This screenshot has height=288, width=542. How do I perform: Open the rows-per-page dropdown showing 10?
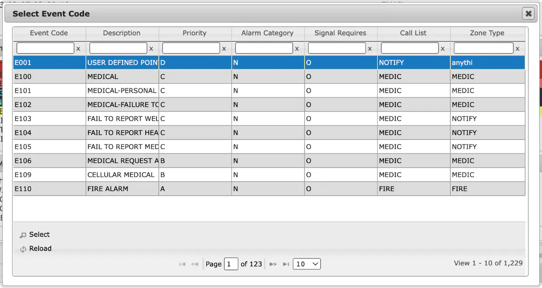pyautogui.click(x=306, y=264)
